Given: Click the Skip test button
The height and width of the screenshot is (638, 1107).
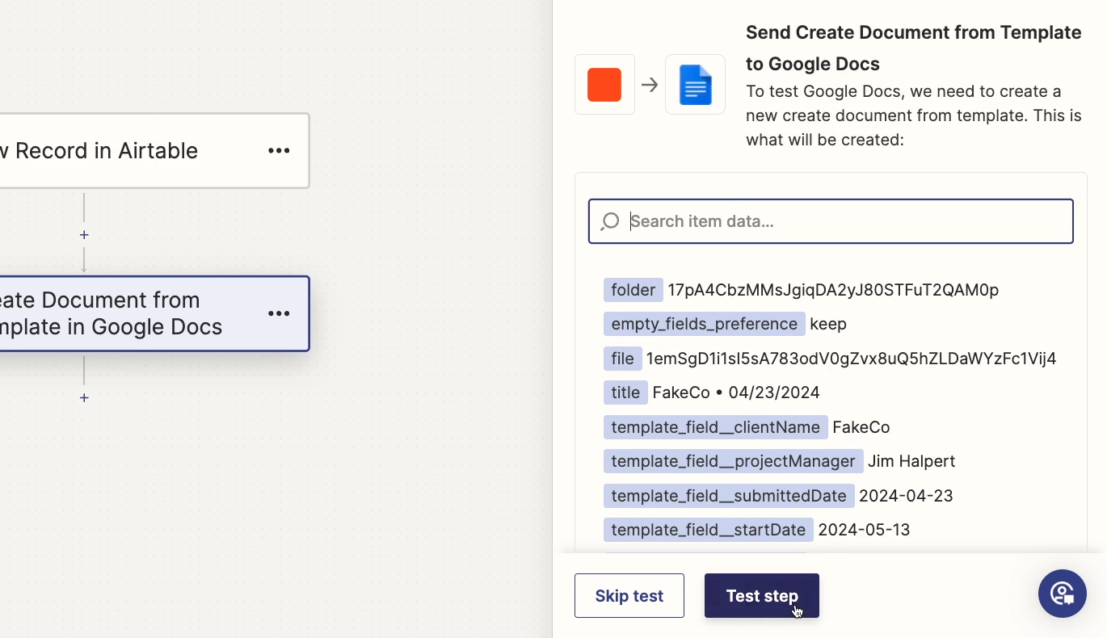Looking at the screenshot, I should (x=629, y=596).
